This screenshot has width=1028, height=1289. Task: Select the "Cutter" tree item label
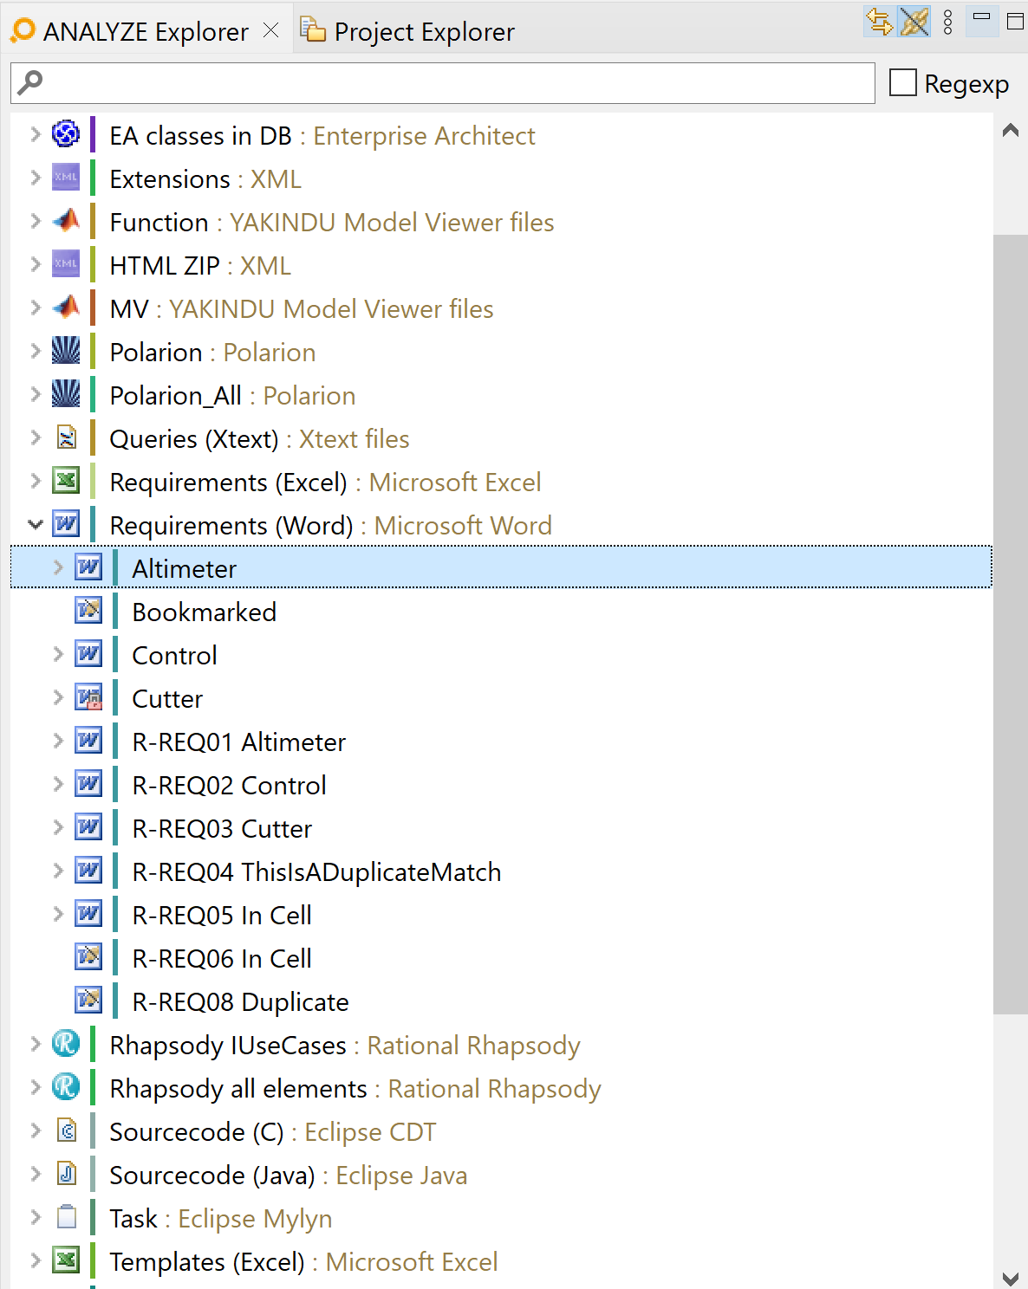click(x=167, y=699)
